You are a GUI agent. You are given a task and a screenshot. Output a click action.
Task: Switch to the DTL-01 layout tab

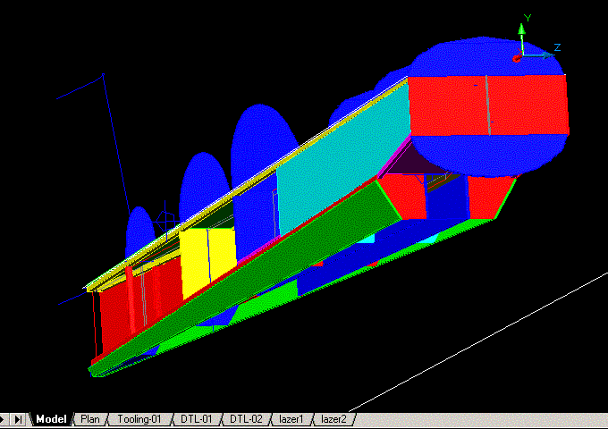[x=196, y=419]
